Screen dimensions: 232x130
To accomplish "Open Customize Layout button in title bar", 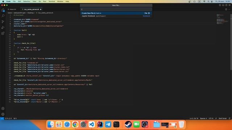I will click(x=229, y=5).
